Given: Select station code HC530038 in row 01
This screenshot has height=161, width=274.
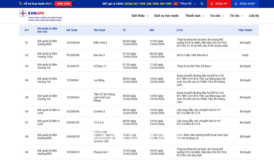Looking at the screenshot, I should 73,43.
